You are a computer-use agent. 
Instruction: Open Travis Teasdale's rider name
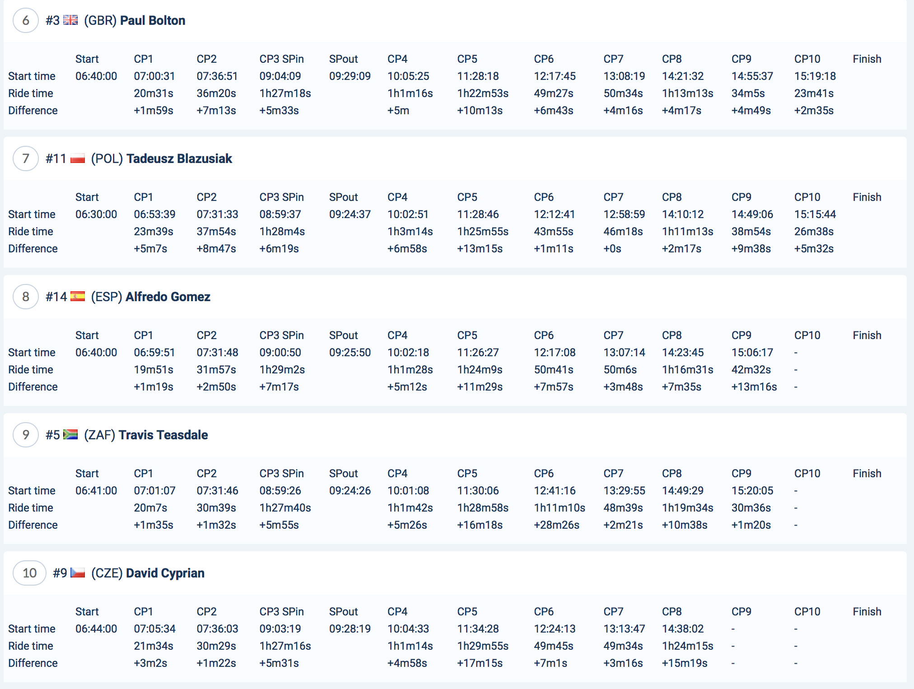coord(163,435)
